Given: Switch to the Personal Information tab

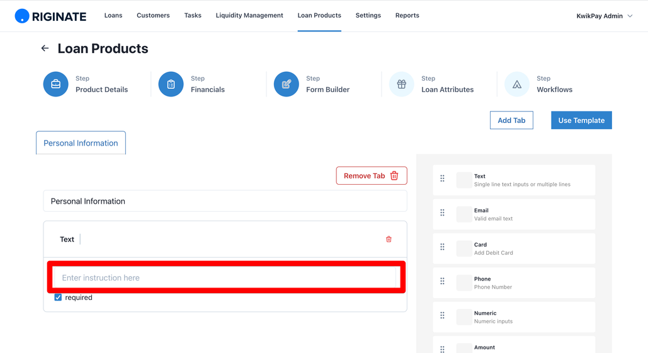Looking at the screenshot, I should click(x=81, y=142).
